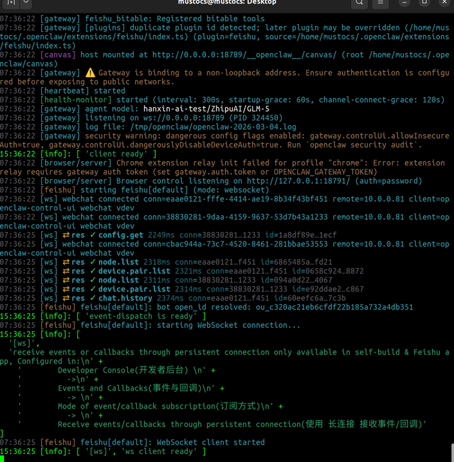Open the ws://0.0.0.0:18789 listening address

coord(184,118)
